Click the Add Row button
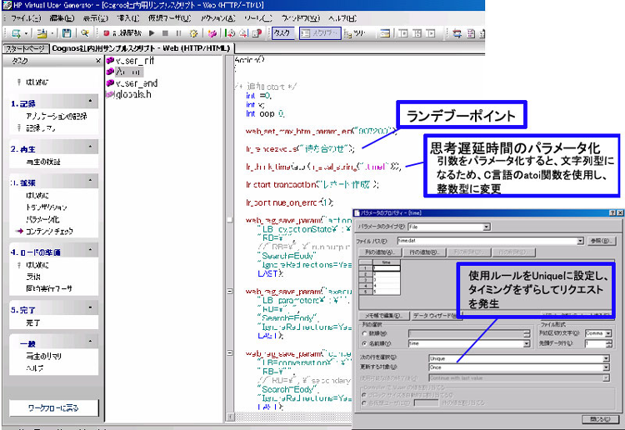Viewport: 625px width, 430px height. 423,252
